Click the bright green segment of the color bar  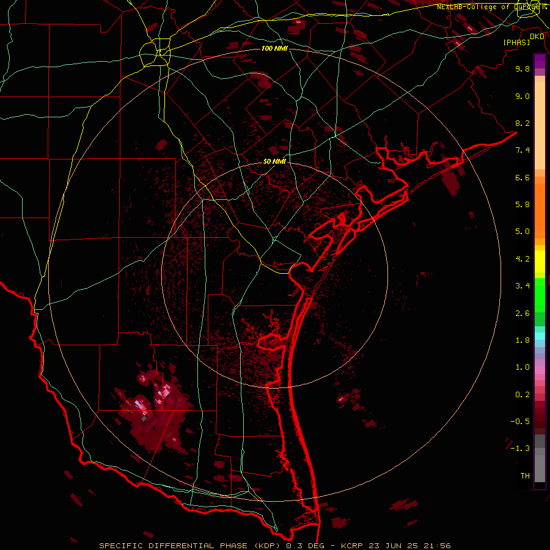(540, 295)
